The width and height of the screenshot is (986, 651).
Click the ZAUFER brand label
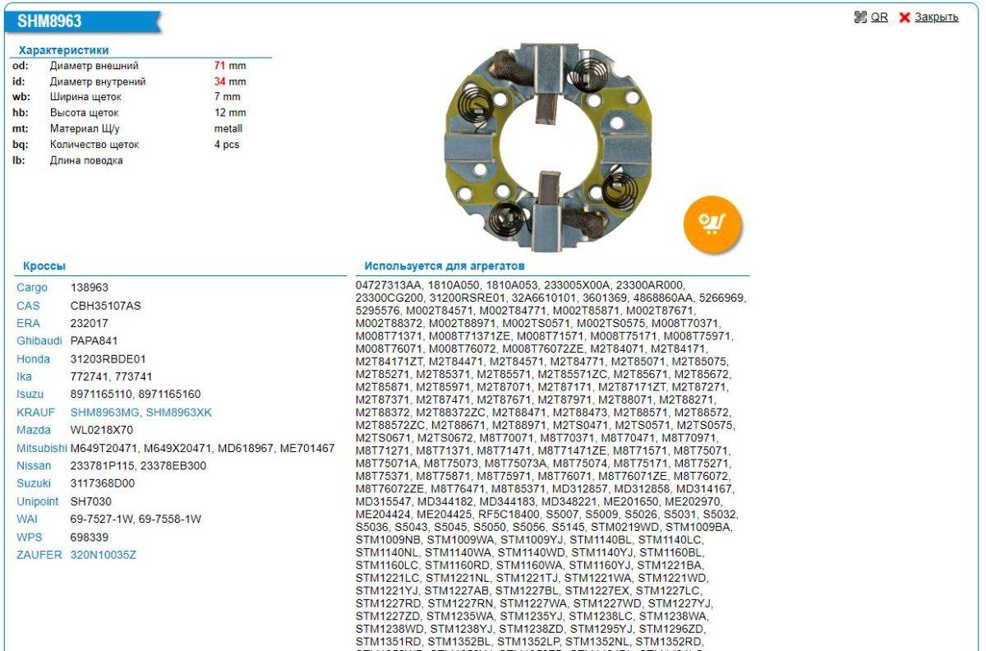(39, 555)
